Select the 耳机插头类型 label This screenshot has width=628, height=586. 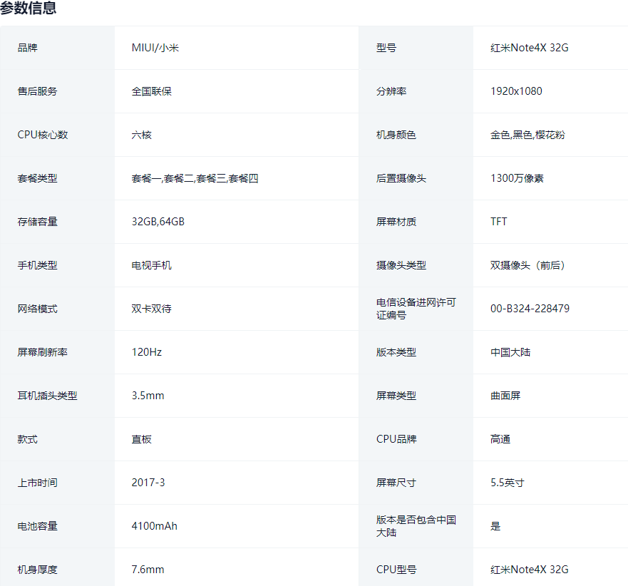47,396
